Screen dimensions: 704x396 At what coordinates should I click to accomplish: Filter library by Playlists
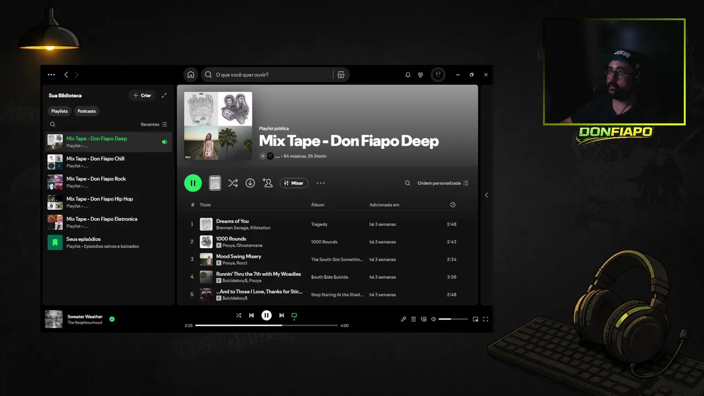[59, 111]
